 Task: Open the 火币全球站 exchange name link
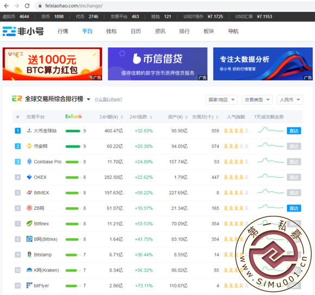point(45,131)
